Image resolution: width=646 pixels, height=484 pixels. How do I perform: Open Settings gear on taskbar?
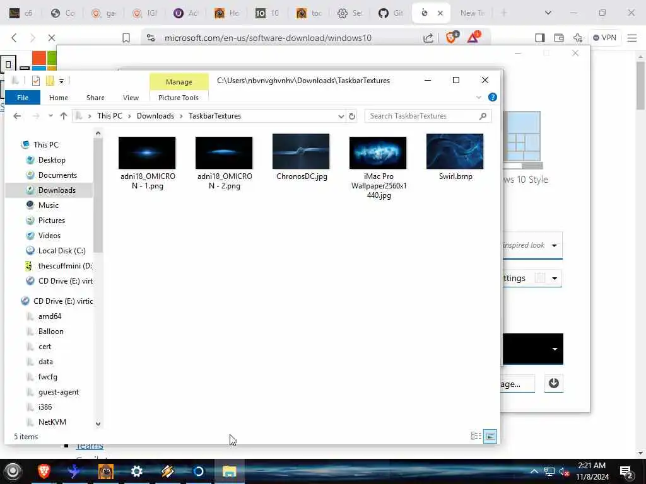(136, 471)
